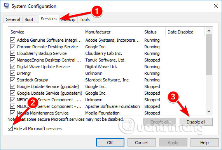Uncheck Chrome Remote Desktop Service checkbox

(12, 47)
